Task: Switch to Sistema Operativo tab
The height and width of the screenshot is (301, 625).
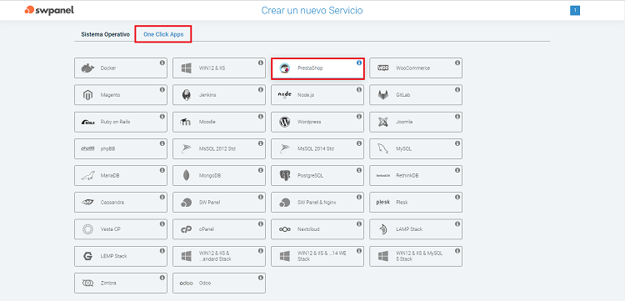Action: point(106,34)
